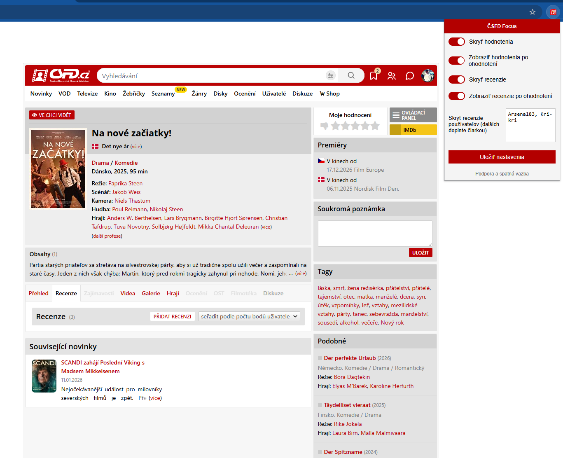563x458 pixels.
Task: Click the ČSFD Focus extension icon
Action: point(553,12)
